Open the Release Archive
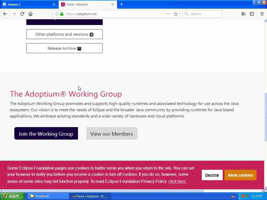The width and height of the screenshot is (267, 200). (65, 48)
